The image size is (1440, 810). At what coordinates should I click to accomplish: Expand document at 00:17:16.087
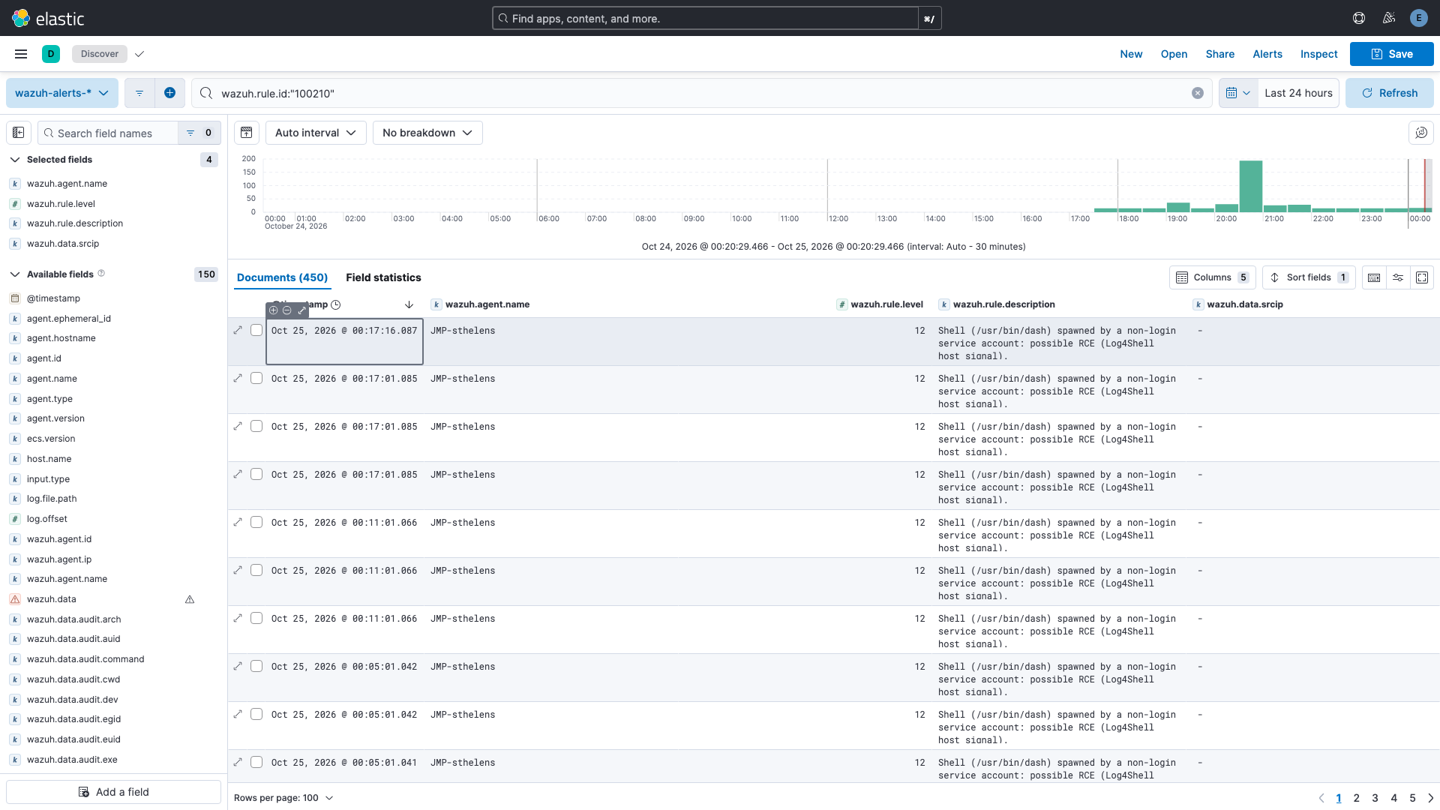[238, 330]
